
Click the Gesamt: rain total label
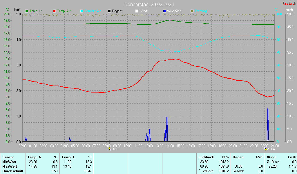(x=238, y=171)
